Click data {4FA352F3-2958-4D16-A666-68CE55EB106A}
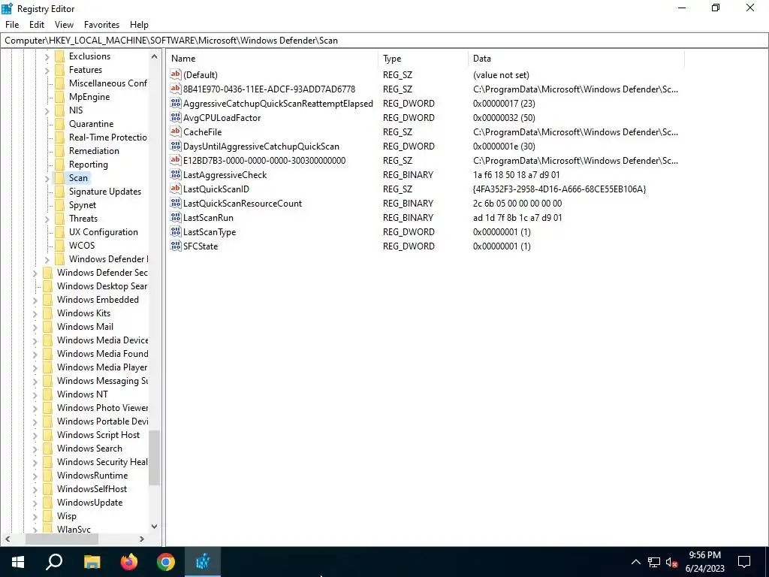Image resolution: width=769 pixels, height=577 pixels. [x=559, y=189]
